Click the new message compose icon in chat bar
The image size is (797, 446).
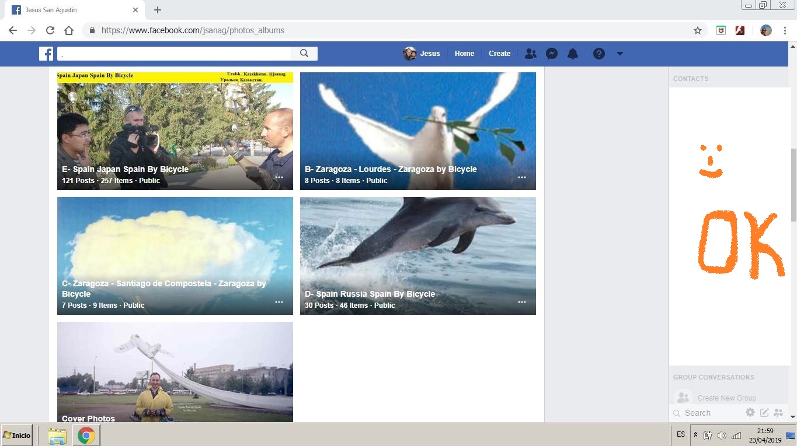tap(764, 413)
